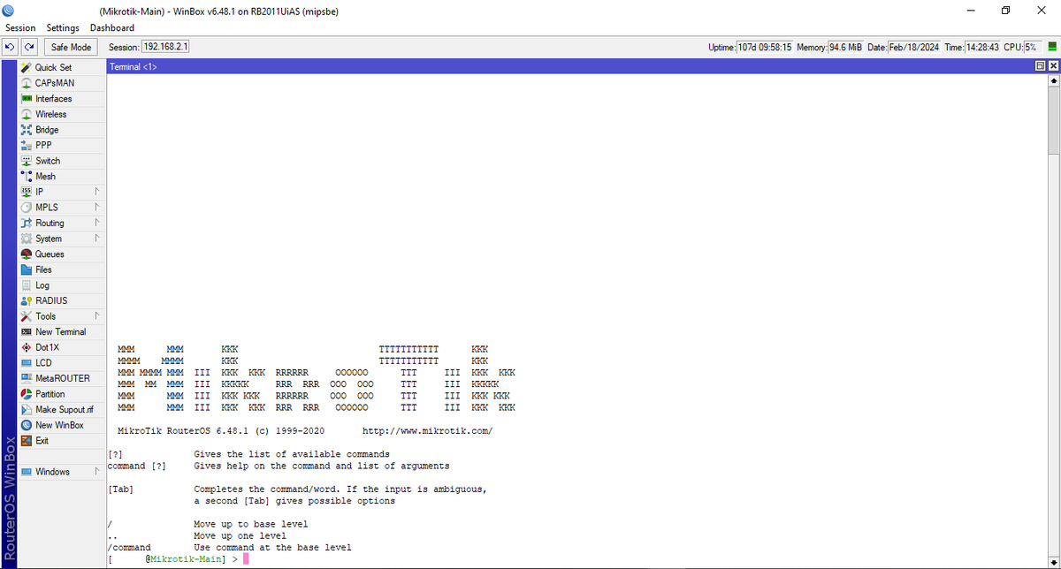Click the MPLS icon
This screenshot has width=1061, height=569.
[27, 208]
